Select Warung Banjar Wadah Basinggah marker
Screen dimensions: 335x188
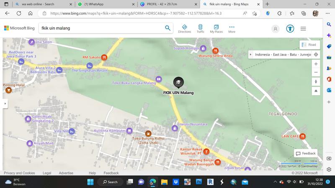point(217,162)
